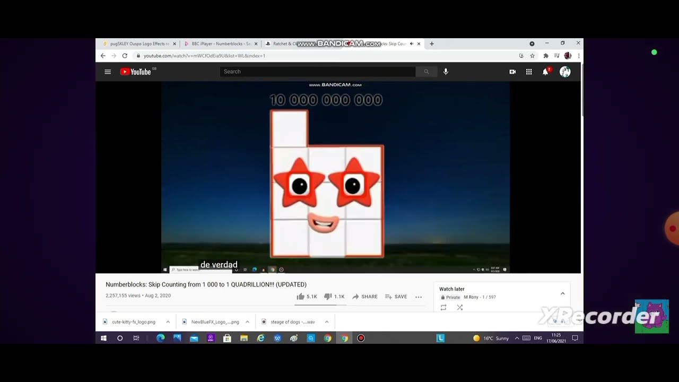Open Chrome extensions puzzle icon
Image resolution: width=679 pixels, height=382 pixels.
pyautogui.click(x=546, y=56)
